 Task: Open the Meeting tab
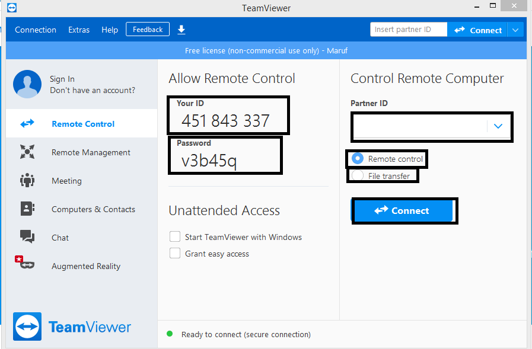81,180
